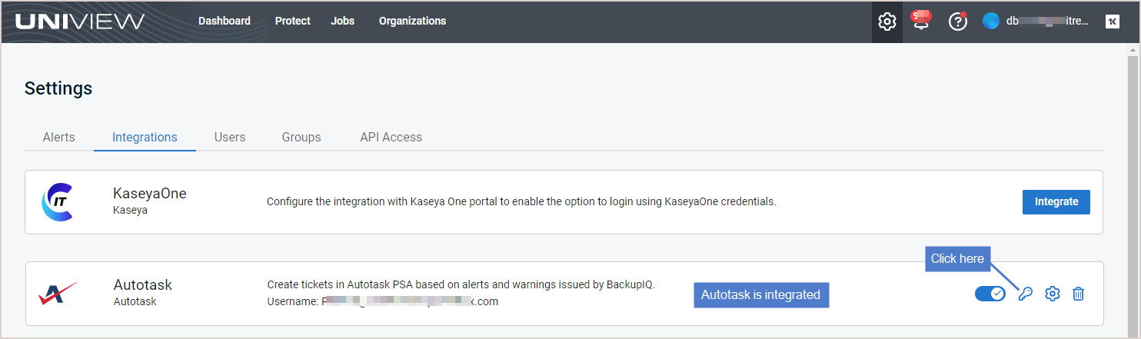Image resolution: width=1141 pixels, height=339 pixels.
Task: Click the user avatar icon
Action: (990, 22)
